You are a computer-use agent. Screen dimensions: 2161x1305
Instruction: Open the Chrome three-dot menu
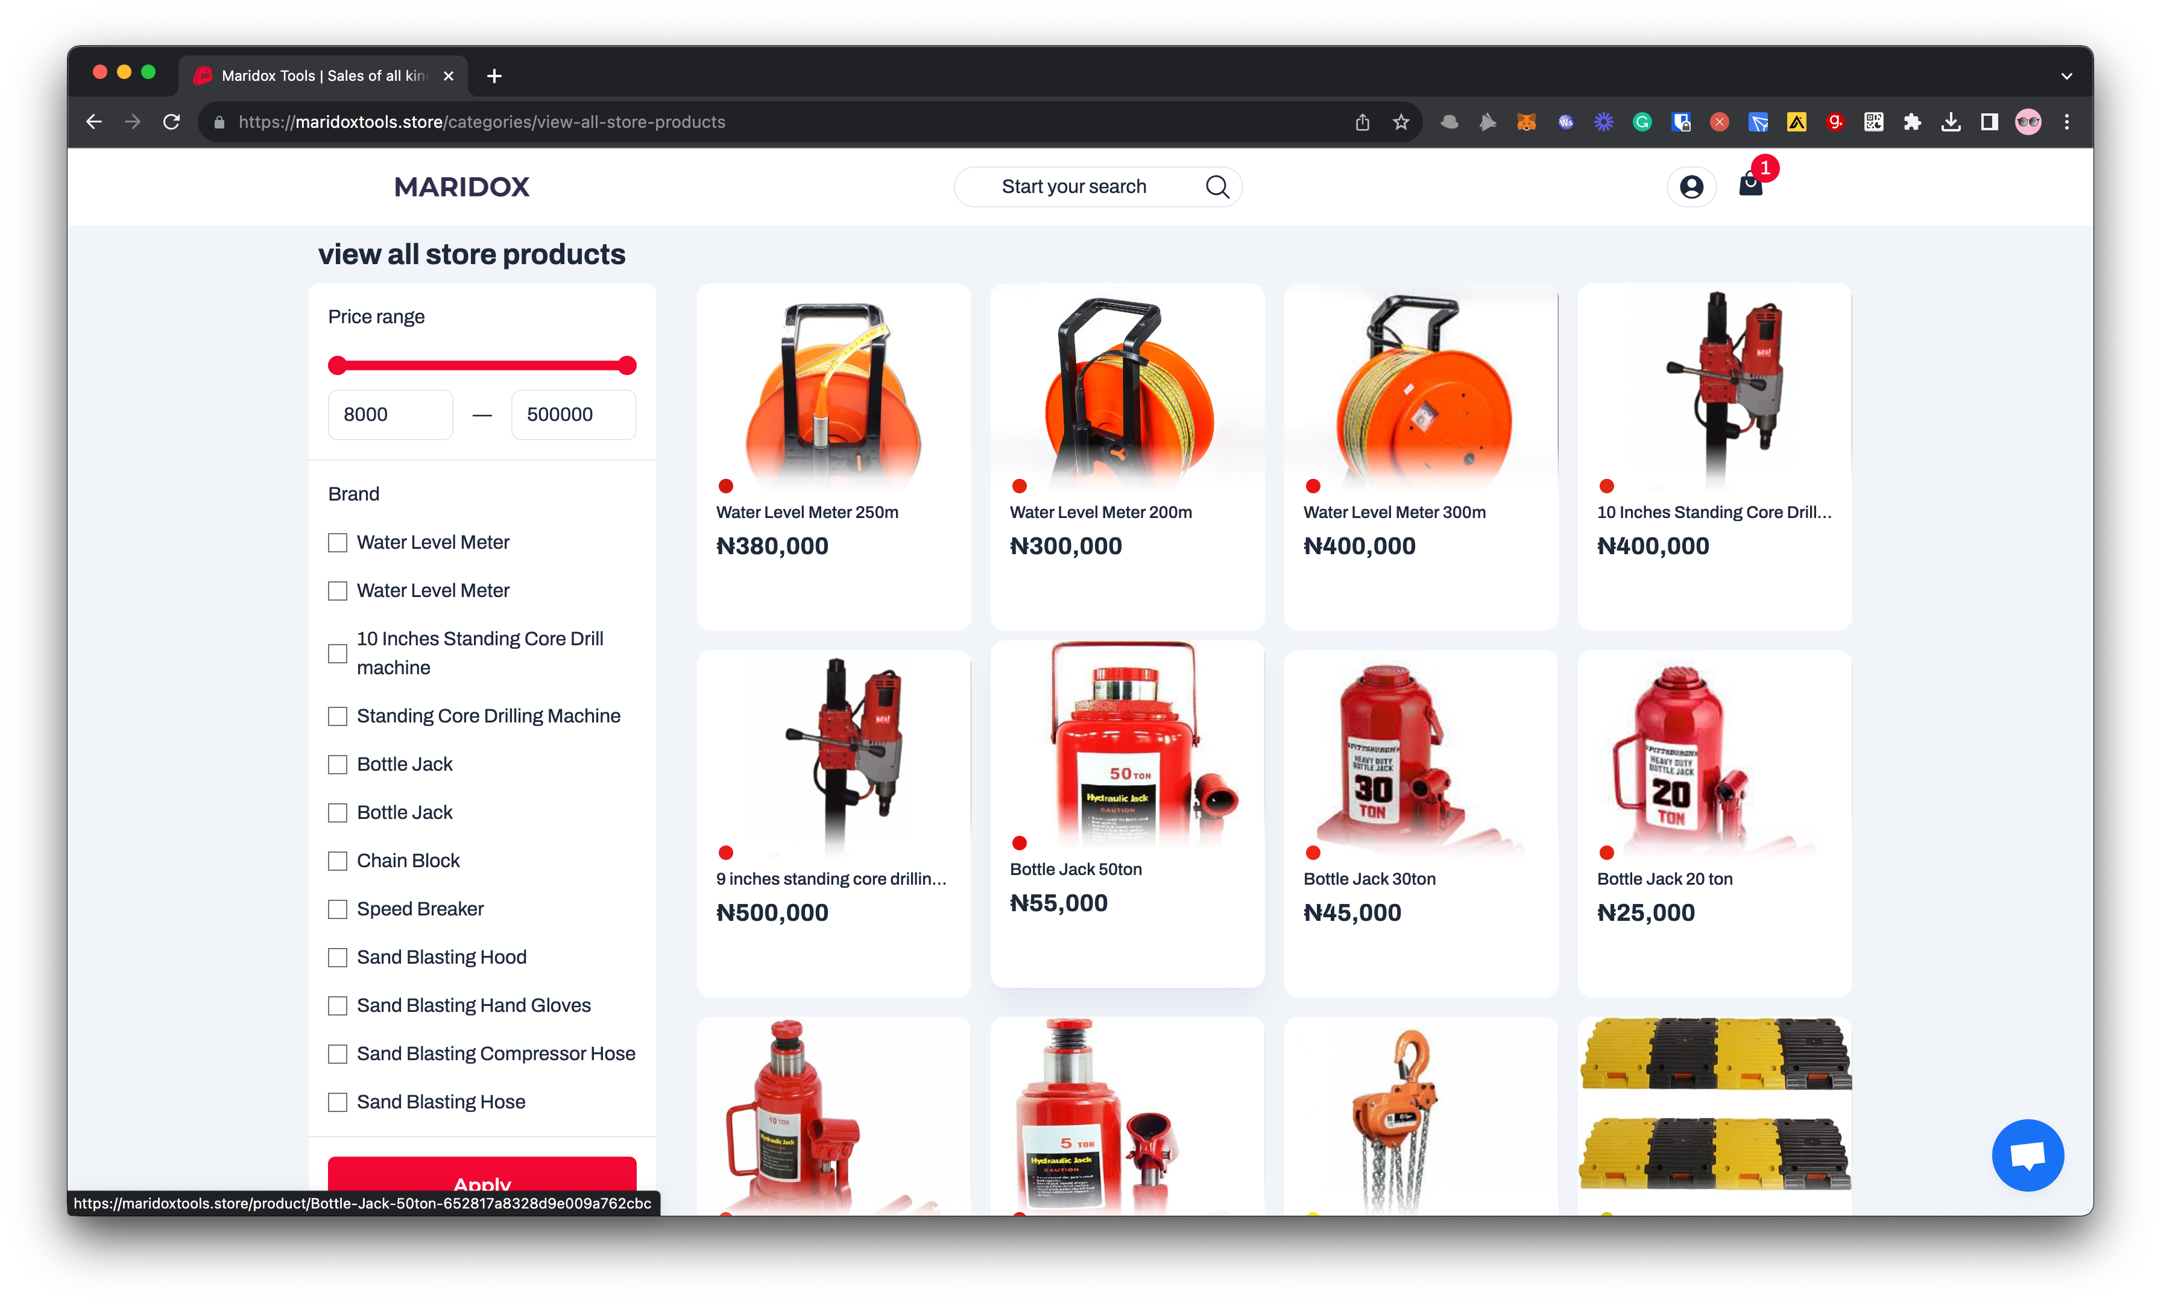[x=2066, y=122]
